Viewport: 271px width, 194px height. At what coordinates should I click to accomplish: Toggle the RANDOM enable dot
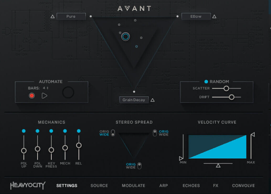click(x=206, y=81)
